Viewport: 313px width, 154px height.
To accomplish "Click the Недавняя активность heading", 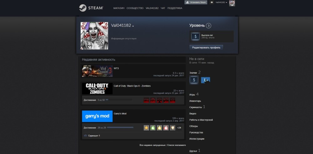I will click(x=99, y=60).
